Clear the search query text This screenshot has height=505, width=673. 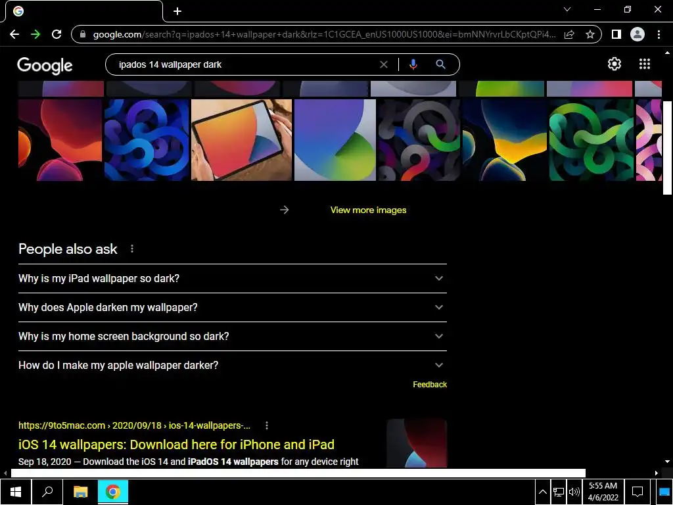click(x=384, y=64)
